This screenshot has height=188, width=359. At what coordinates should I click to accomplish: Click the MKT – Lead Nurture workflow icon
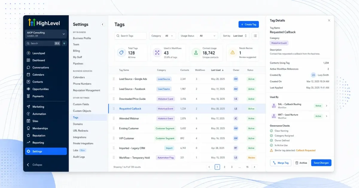273,116
